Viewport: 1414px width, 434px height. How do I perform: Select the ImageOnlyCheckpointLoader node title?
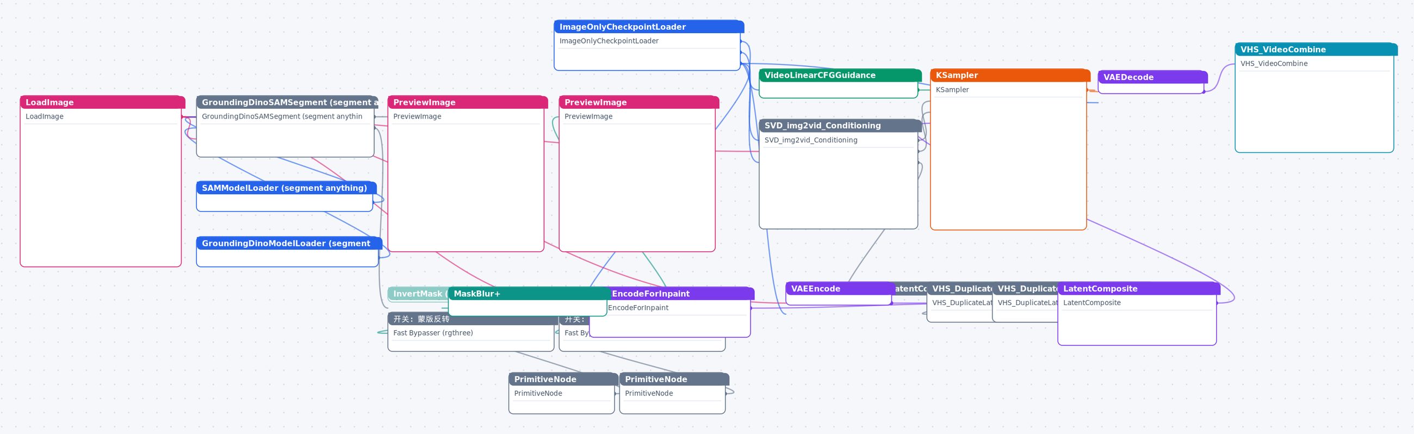(649, 26)
